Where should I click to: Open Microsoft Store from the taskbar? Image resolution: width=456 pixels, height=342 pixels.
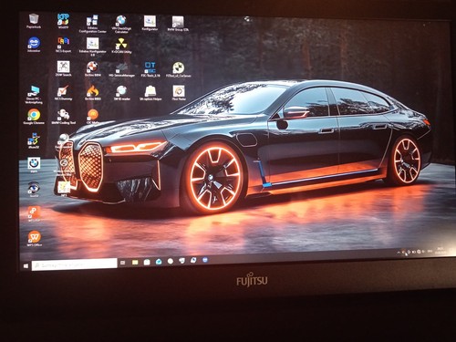147,262
